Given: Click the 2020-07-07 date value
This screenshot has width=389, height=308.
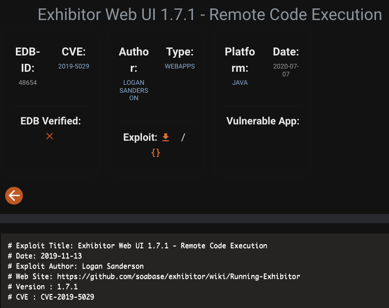Looking at the screenshot, I should [286, 70].
